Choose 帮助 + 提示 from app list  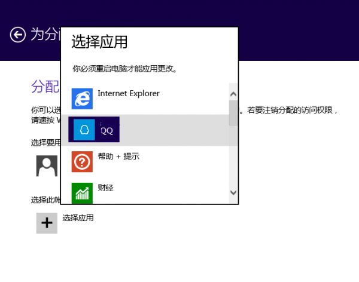[x=145, y=161]
